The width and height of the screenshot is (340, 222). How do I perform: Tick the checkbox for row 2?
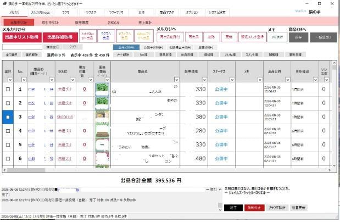8,103
